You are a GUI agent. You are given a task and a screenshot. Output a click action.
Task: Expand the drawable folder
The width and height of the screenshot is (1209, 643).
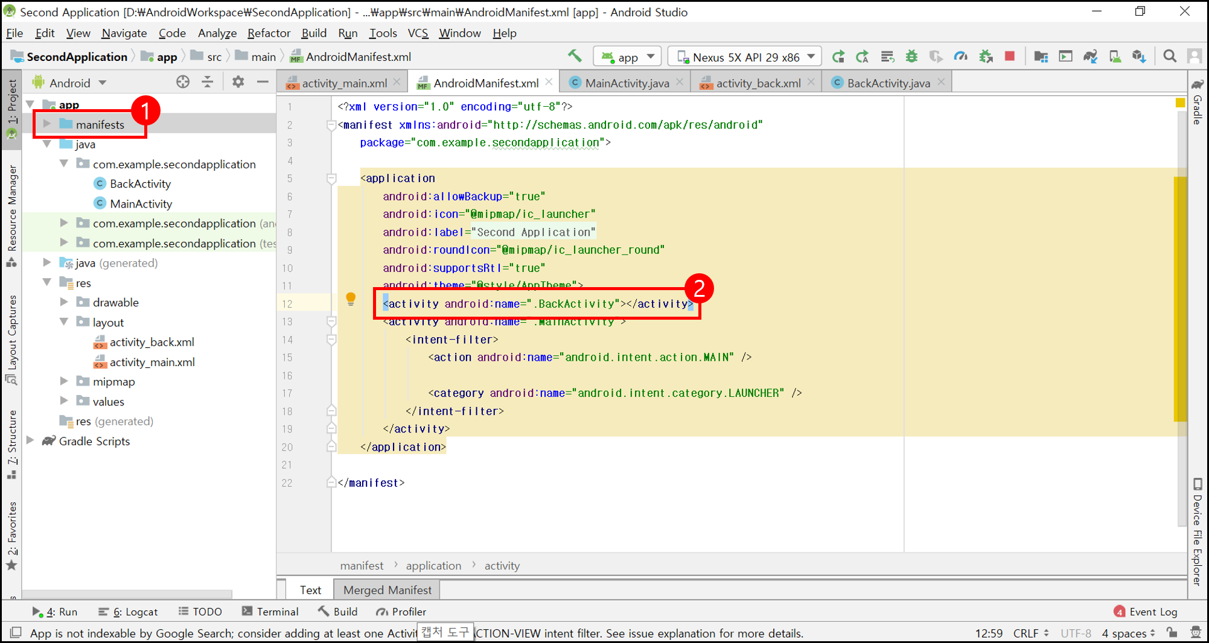click(64, 302)
